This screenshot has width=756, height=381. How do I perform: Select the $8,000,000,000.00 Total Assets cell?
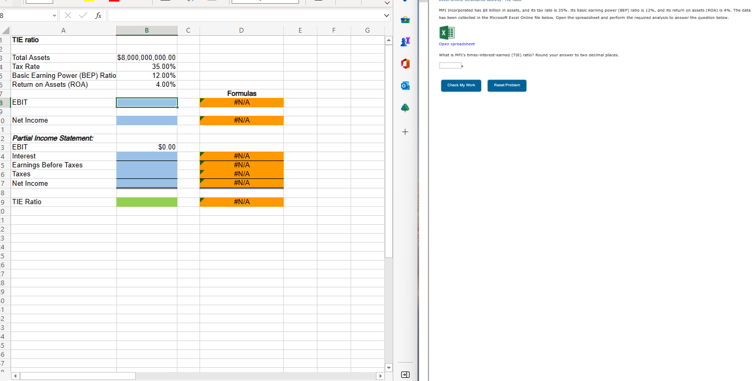pyautogui.click(x=147, y=57)
